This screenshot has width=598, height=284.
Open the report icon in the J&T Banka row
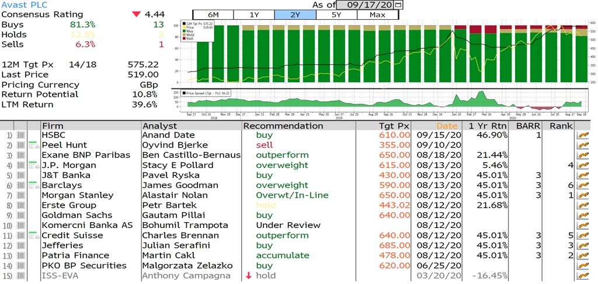click(x=22, y=175)
